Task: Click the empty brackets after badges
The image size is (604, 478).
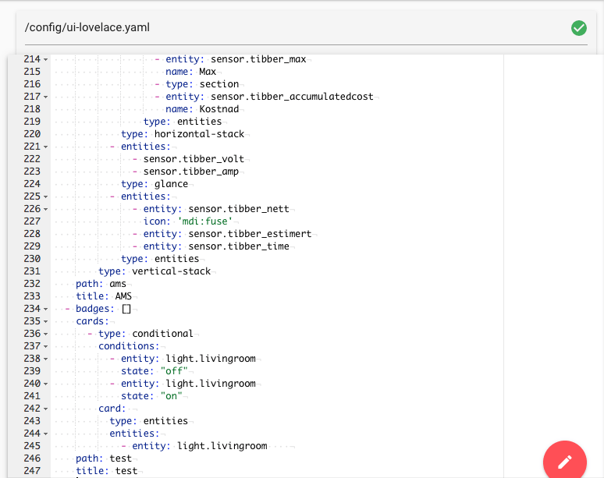Action: coord(126,309)
